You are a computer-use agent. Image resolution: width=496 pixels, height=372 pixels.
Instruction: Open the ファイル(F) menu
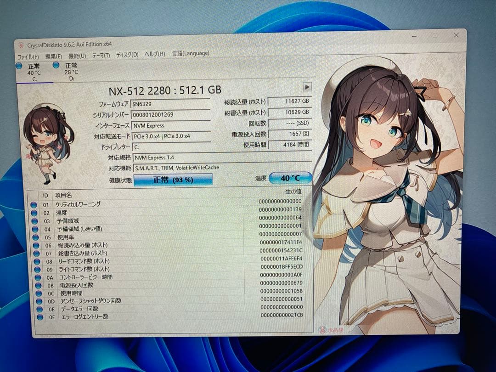point(29,53)
